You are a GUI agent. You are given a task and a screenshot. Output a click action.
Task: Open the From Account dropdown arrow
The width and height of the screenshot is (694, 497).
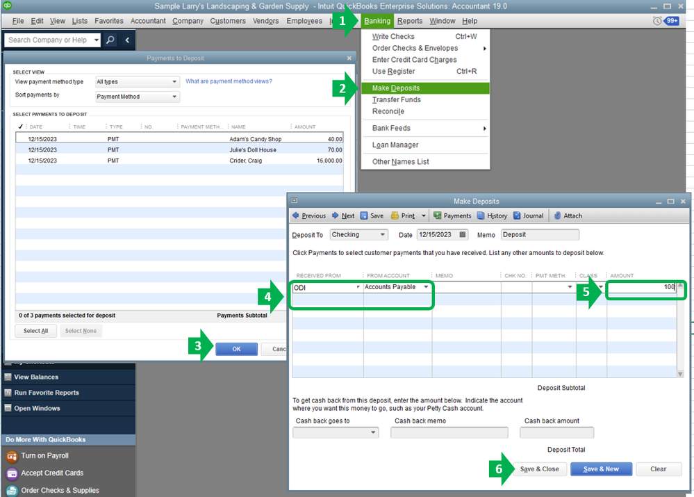click(x=426, y=287)
